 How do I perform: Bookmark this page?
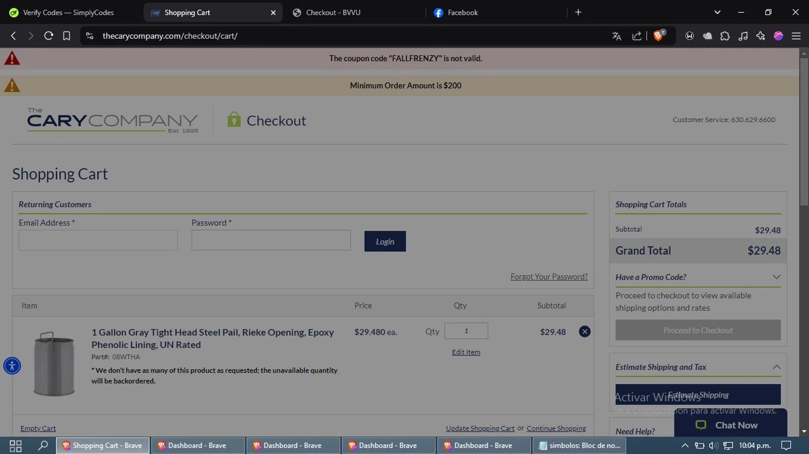pyautogui.click(x=66, y=36)
